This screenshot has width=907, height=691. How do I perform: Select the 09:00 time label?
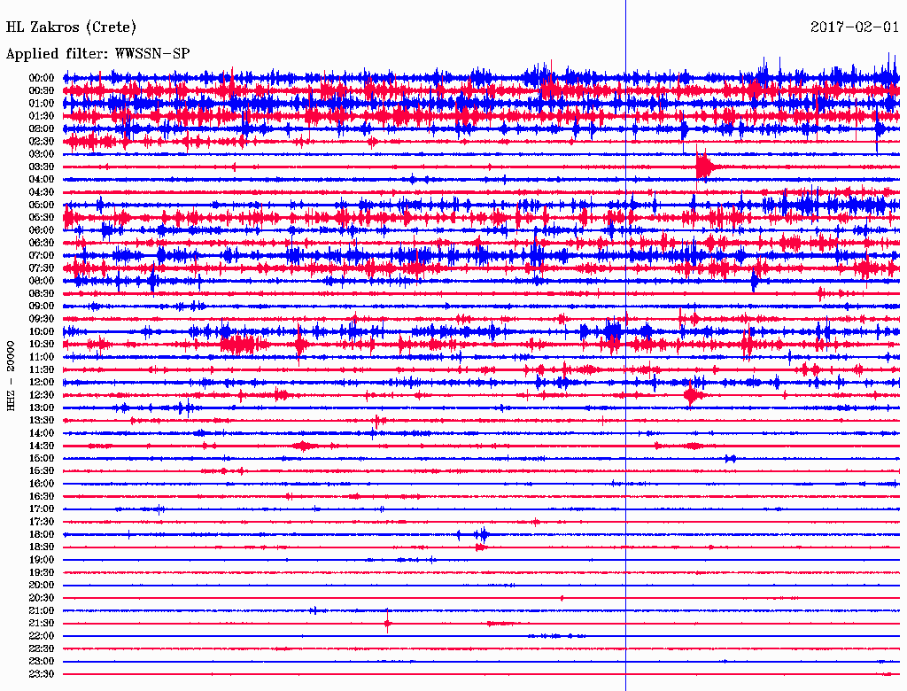pyautogui.click(x=42, y=307)
